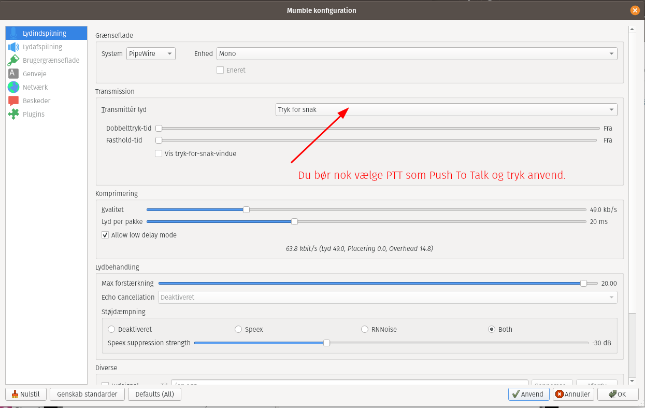Open the Enhed Mono device dropdown
645x408 pixels.
pyautogui.click(x=417, y=53)
